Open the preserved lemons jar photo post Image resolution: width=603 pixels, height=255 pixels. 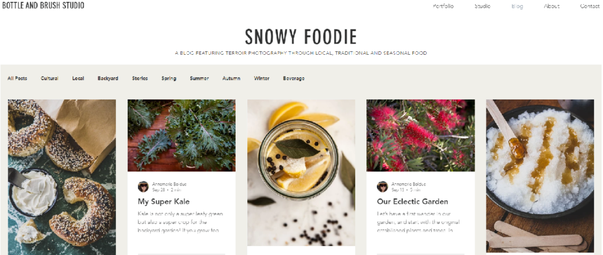click(301, 173)
